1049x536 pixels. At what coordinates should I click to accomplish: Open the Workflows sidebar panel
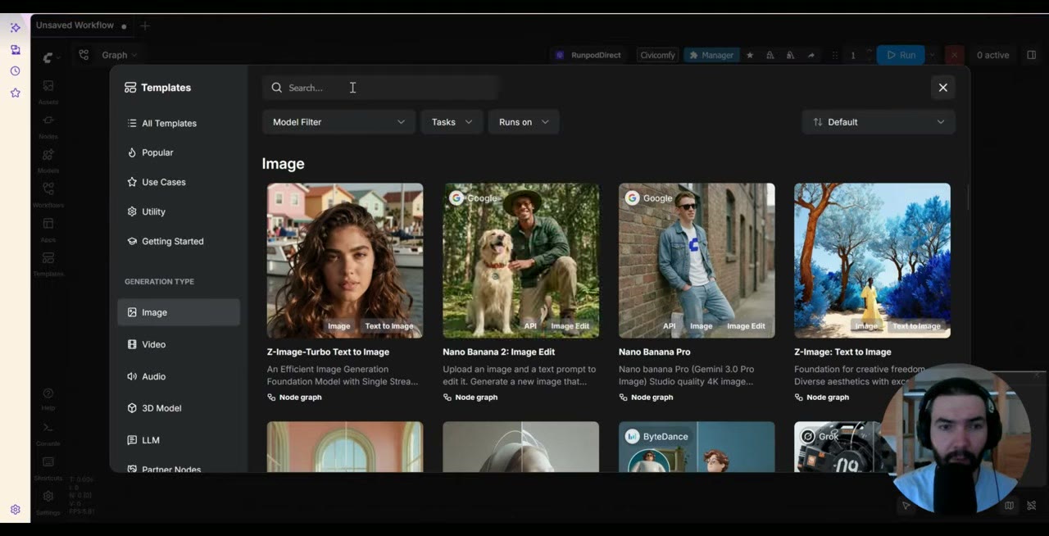[48, 195]
